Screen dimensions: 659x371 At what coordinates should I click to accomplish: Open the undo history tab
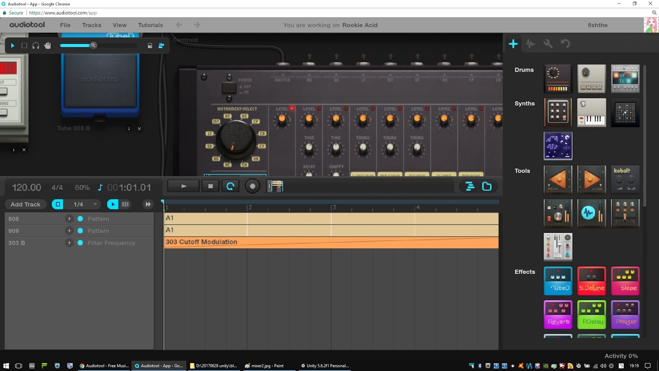565,44
